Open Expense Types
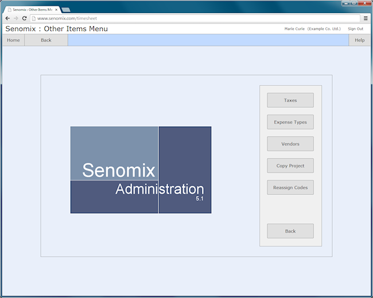Viewport: 373px width, 298px height. coord(290,122)
